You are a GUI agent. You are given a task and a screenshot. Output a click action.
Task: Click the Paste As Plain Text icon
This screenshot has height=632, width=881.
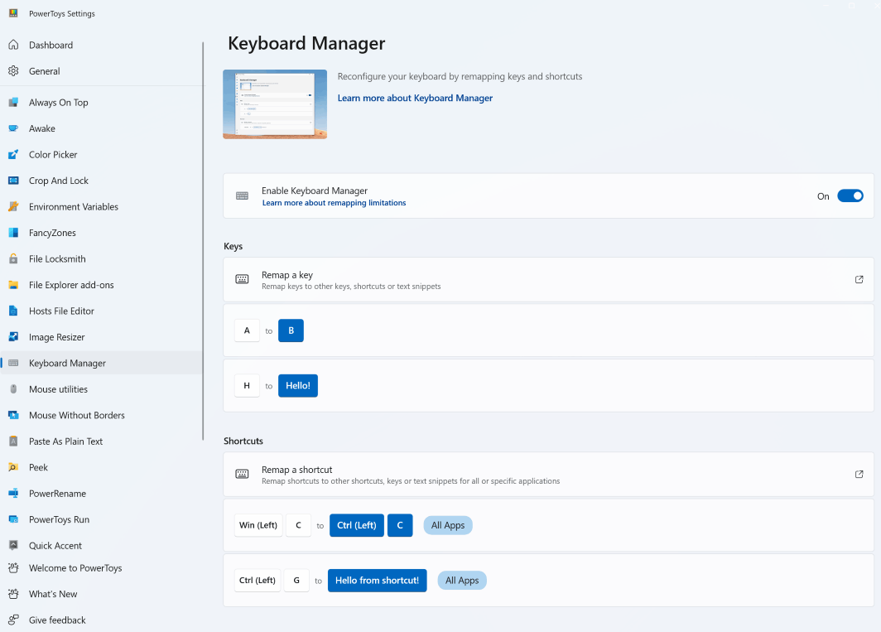13,441
